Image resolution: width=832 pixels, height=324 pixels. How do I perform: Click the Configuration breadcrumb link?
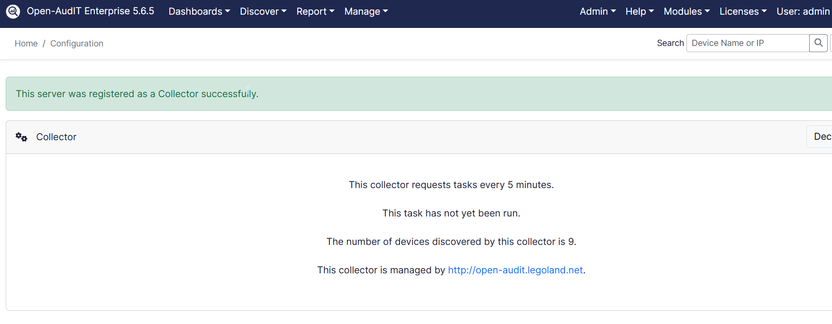tap(77, 44)
